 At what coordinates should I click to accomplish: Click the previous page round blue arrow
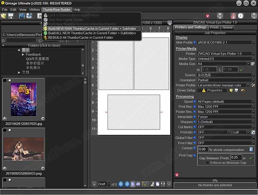click(121, 184)
